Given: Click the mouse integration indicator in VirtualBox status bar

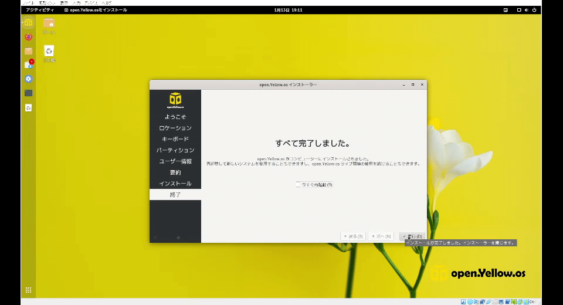Looking at the screenshot, I should pos(520,301).
